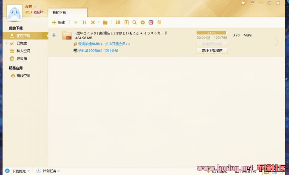This screenshot has width=289, height=175.
Task: Open 离线空间 offline space app
Action: 23,76
